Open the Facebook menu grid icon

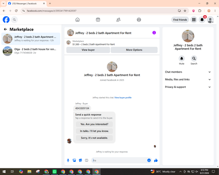tap(194, 20)
